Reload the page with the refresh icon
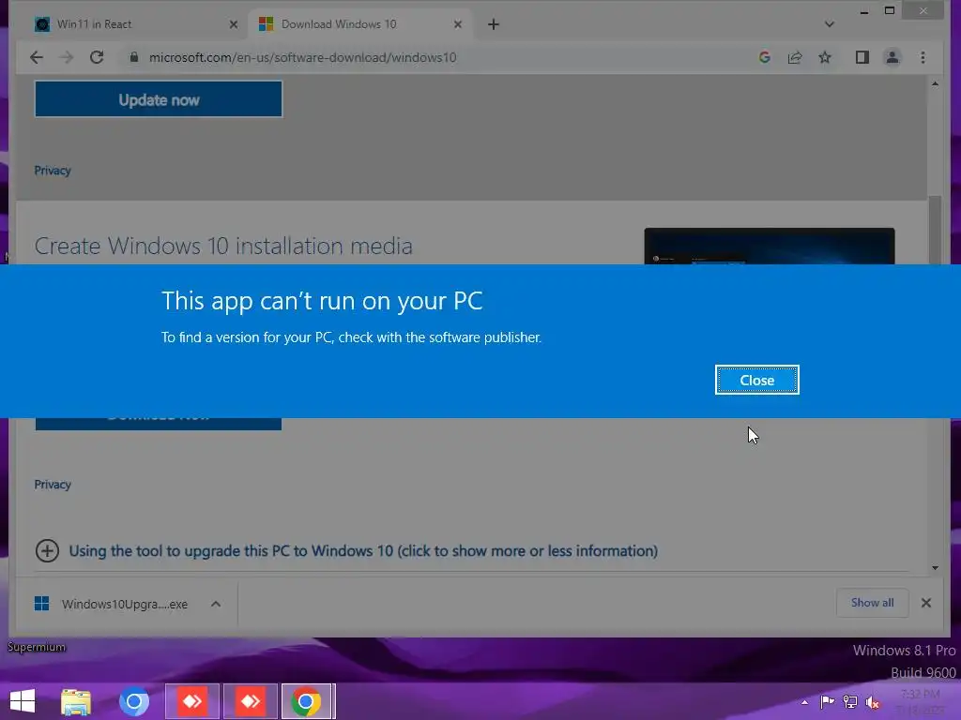The width and height of the screenshot is (961, 720). (97, 57)
